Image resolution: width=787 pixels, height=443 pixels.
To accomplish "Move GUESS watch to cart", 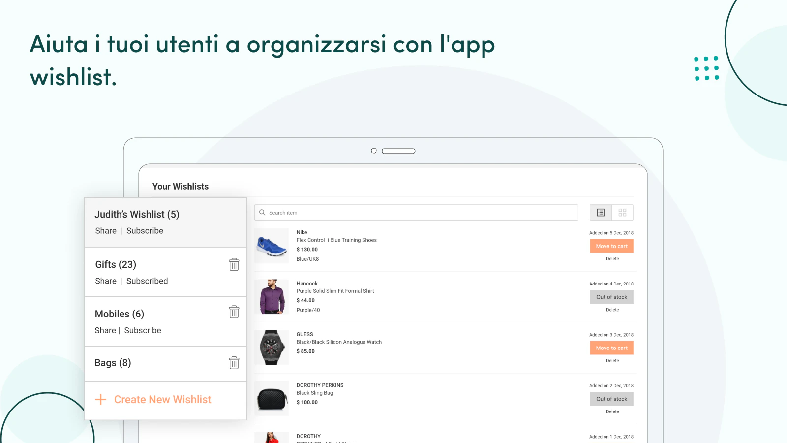I will coord(611,348).
